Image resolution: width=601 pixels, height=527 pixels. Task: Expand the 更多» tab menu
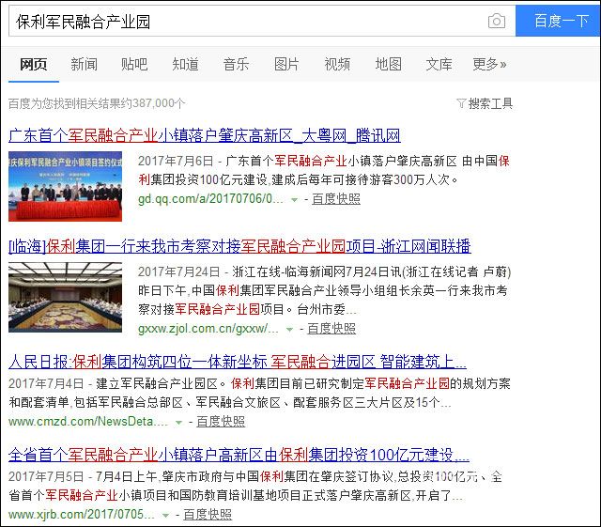pyautogui.click(x=489, y=64)
